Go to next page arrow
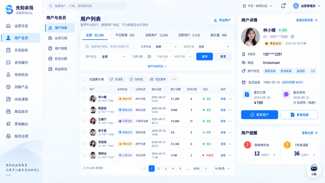The width and height of the screenshot is (325, 183). pyautogui.click(x=206, y=168)
